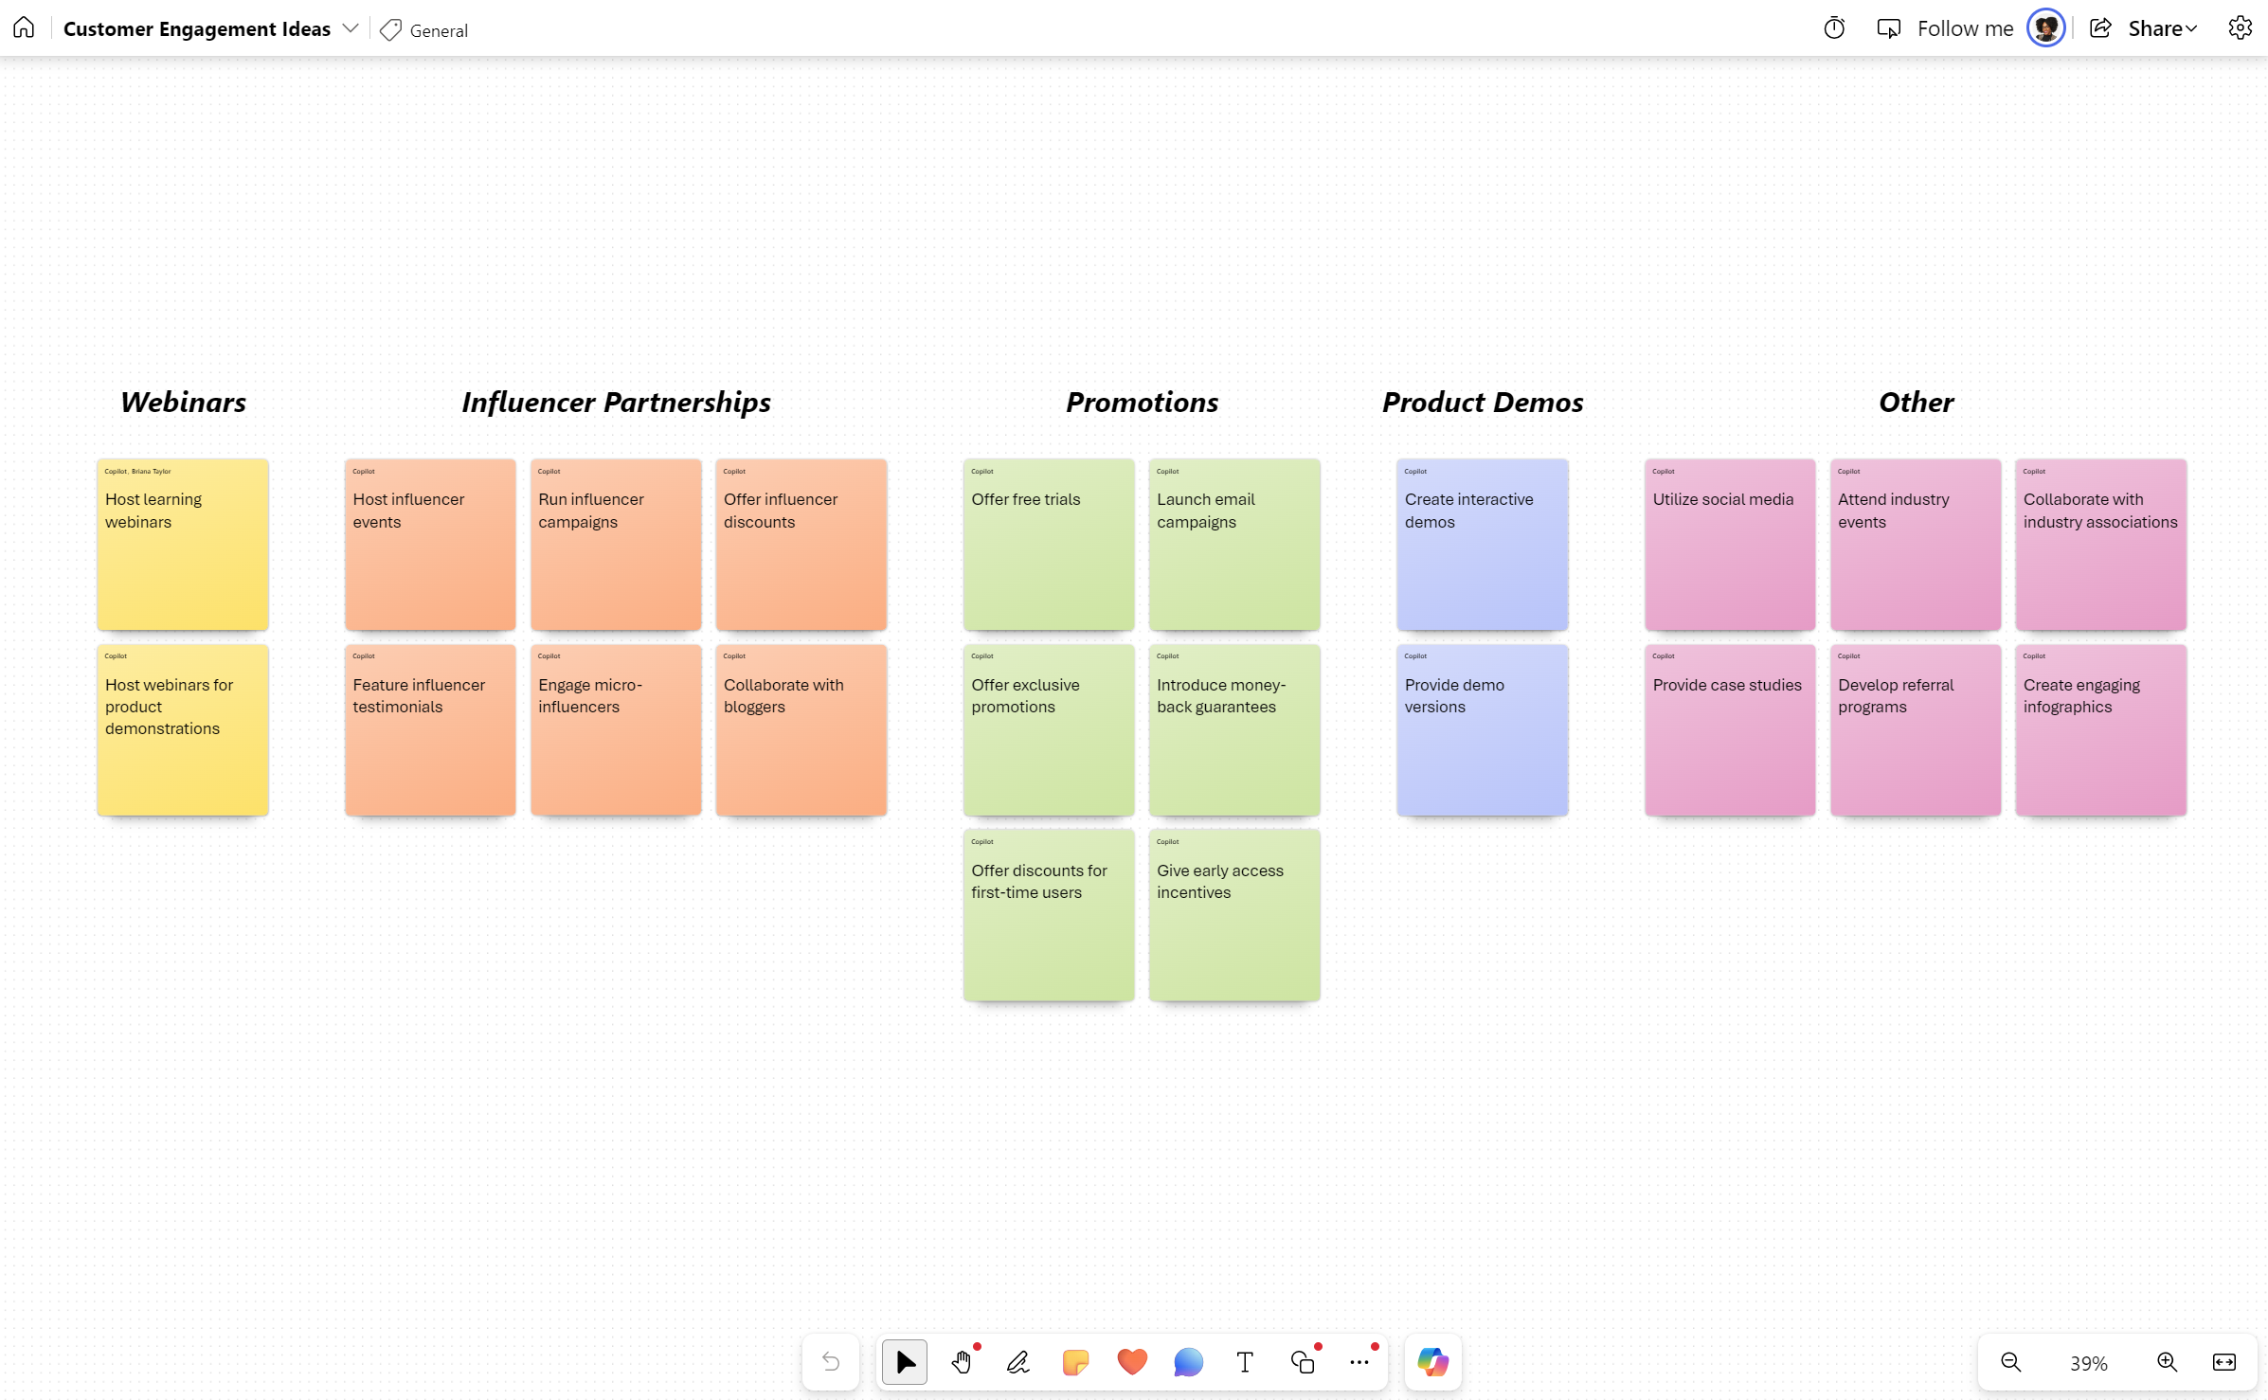Add a sticky note from the toolbar
Viewport: 2268px width, 1400px height.
1075,1362
